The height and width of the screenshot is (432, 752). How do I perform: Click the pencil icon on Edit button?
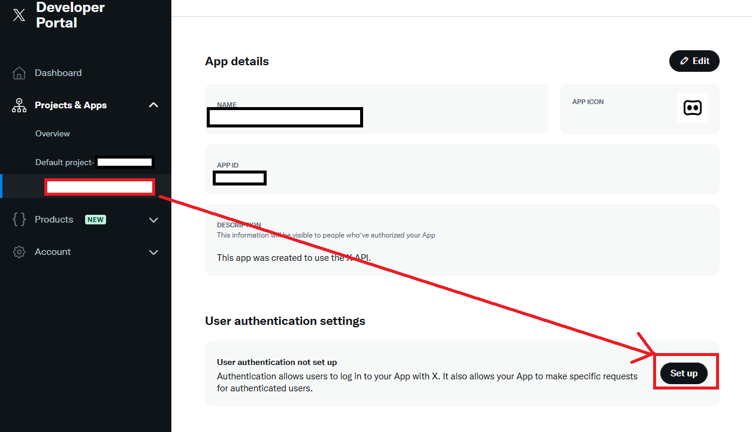point(684,61)
